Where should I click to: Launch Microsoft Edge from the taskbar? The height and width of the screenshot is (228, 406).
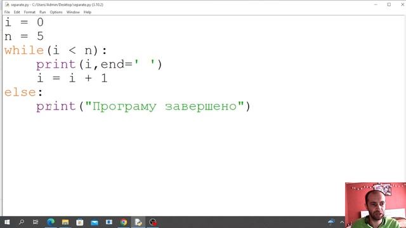51,222
